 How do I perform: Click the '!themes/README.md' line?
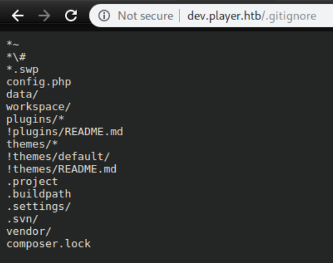click(x=62, y=169)
